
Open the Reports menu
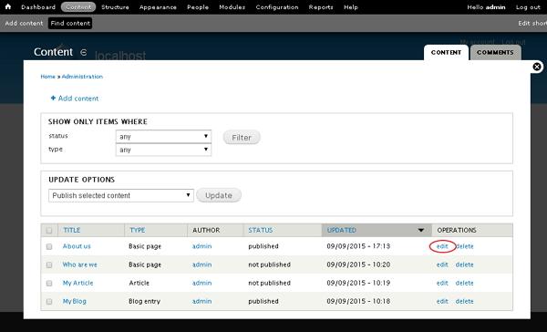(x=321, y=7)
